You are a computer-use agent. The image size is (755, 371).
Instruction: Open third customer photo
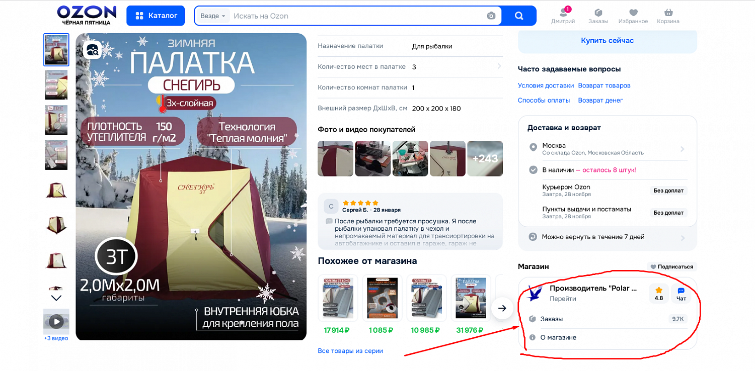pos(410,158)
